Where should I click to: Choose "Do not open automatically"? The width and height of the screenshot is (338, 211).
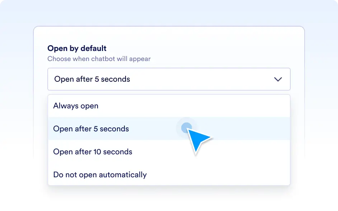pos(169,174)
